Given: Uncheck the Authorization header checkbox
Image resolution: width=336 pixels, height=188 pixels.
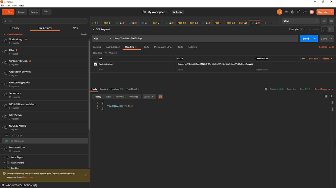Looking at the screenshot, I should coord(95,64).
